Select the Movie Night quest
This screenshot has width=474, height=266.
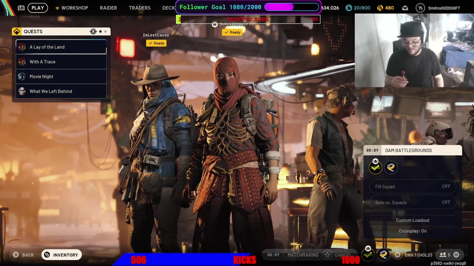click(61, 76)
